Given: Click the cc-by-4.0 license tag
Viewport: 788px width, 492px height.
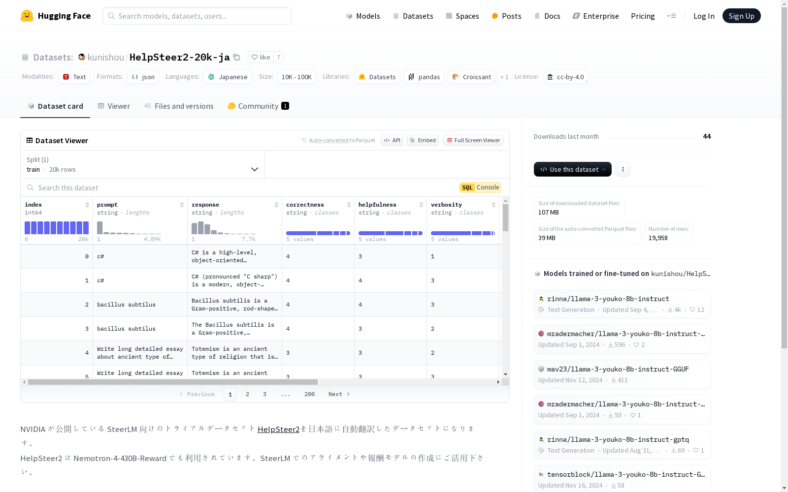Looking at the screenshot, I should (x=565, y=77).
